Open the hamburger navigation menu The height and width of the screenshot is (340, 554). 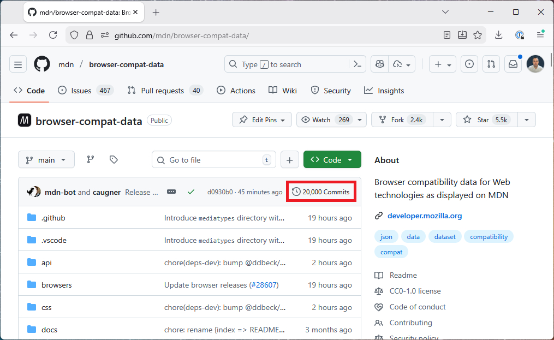coord(18,64)
